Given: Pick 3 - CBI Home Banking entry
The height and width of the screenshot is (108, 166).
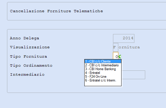Looking at the screenshot, I should point(103,69).
